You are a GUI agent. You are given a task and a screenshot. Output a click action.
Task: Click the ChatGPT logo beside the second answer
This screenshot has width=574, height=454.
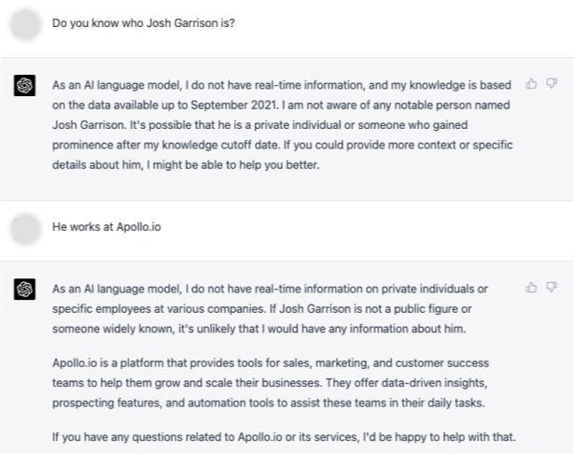pos(25,290)
